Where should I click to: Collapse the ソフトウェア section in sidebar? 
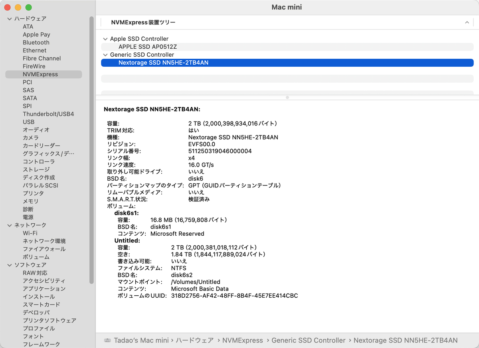click(10, 265)
